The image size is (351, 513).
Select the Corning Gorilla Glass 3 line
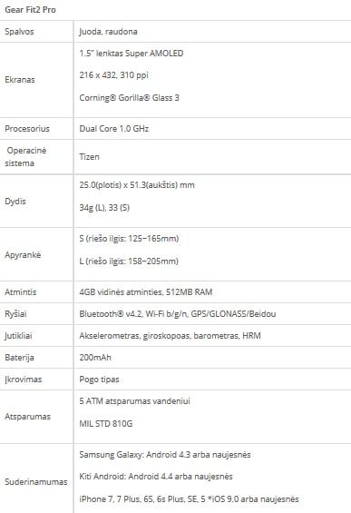129,97
